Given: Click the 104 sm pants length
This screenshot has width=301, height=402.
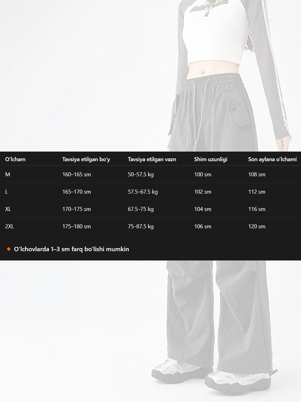Looking at the screenshot, I should click(x=203, y=209).
